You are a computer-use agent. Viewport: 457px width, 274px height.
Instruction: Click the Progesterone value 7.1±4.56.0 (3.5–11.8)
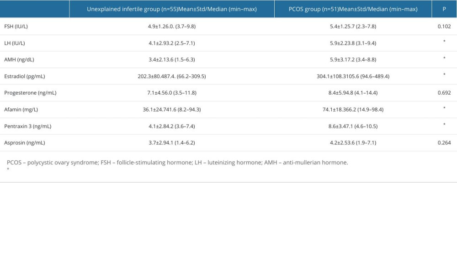point(172,93)
